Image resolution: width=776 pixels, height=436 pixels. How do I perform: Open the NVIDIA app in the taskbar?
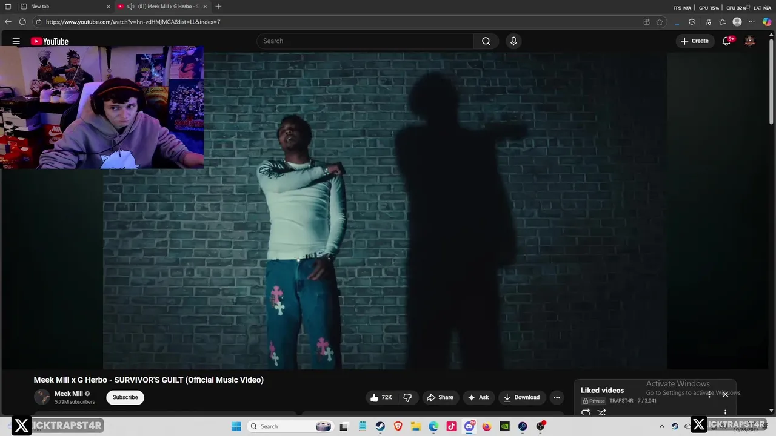tap(504, 426)
